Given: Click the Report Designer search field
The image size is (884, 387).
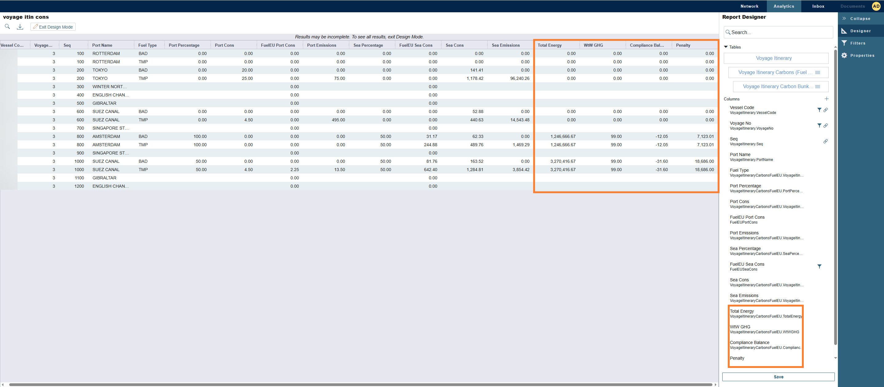Looking at the screenshot, I should 778,32.
